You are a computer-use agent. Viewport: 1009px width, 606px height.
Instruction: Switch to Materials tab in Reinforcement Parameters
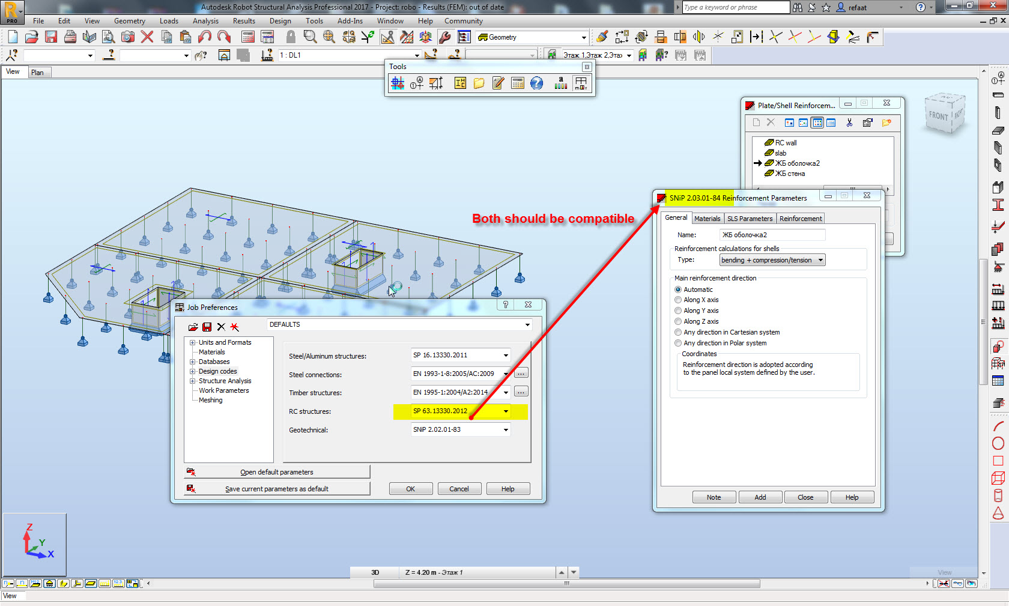tap(707, 219)
